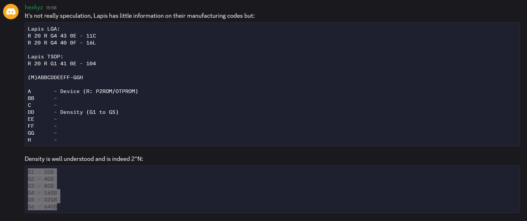Click the highlighted "G5 - 32GB" line
The width and height of the screenshot is (527, 221).
[43, 200]
